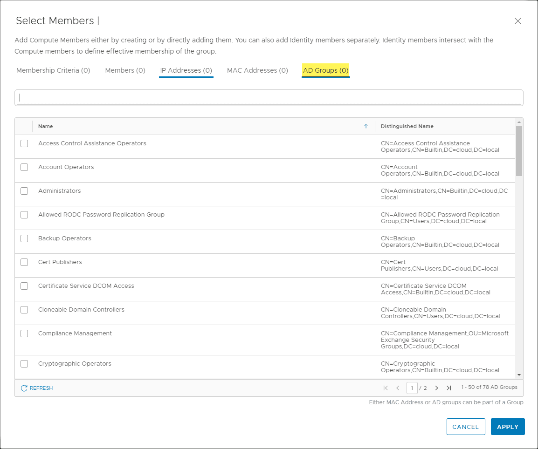Apply the selected members

click(508, 426)
